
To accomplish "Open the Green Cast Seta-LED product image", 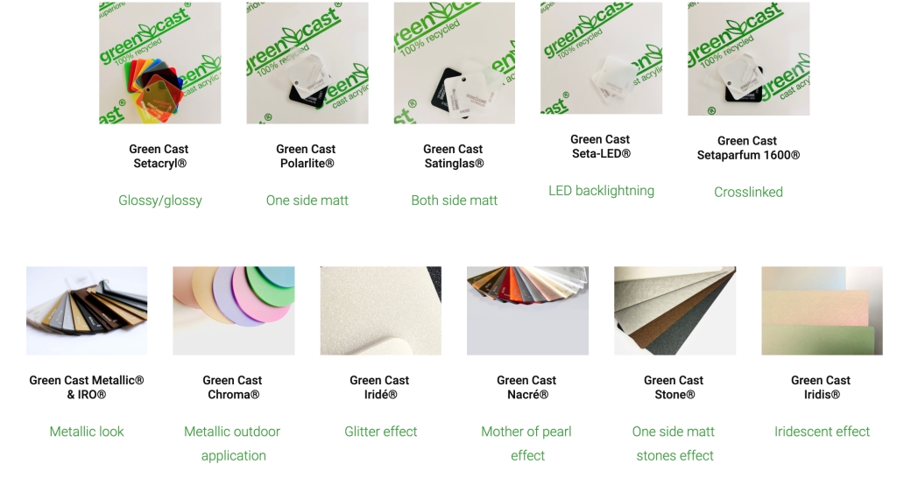I will tap(601, 58).
